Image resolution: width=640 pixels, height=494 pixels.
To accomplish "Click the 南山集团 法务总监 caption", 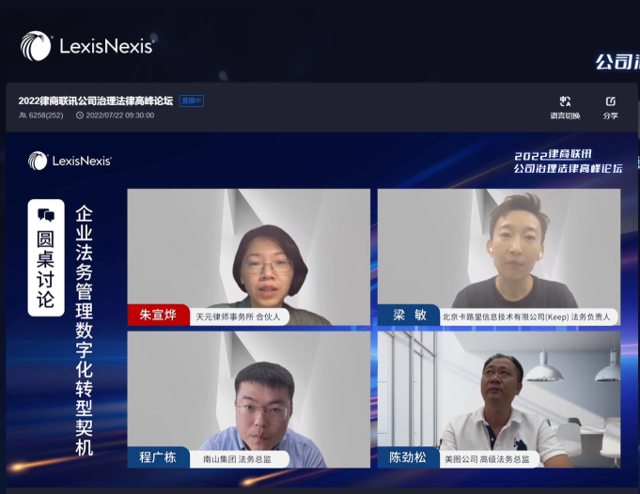I will (x=238, y=459).
